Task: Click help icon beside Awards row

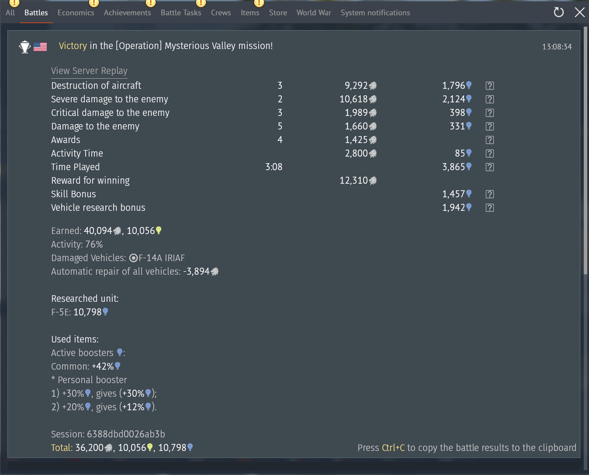Action: [x=489, y=140]
